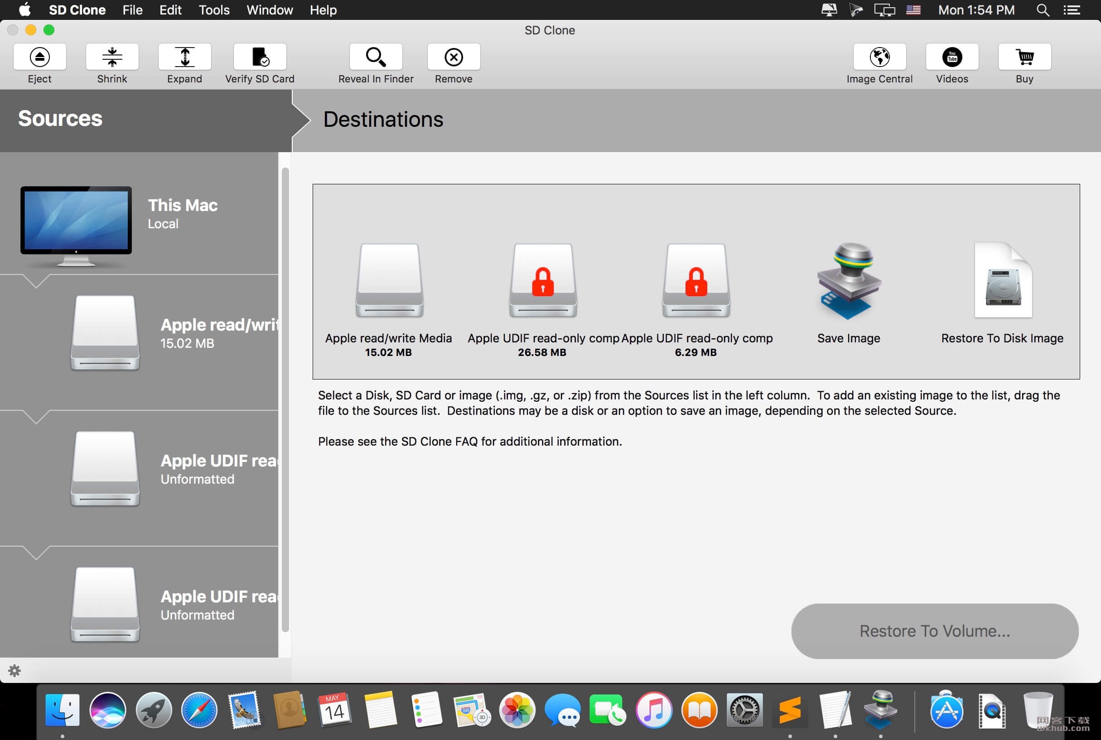This screenshot has width=1101, height=740.
Task: Click the Buy shopping cart icon
Action: [x=1024, y=57]
